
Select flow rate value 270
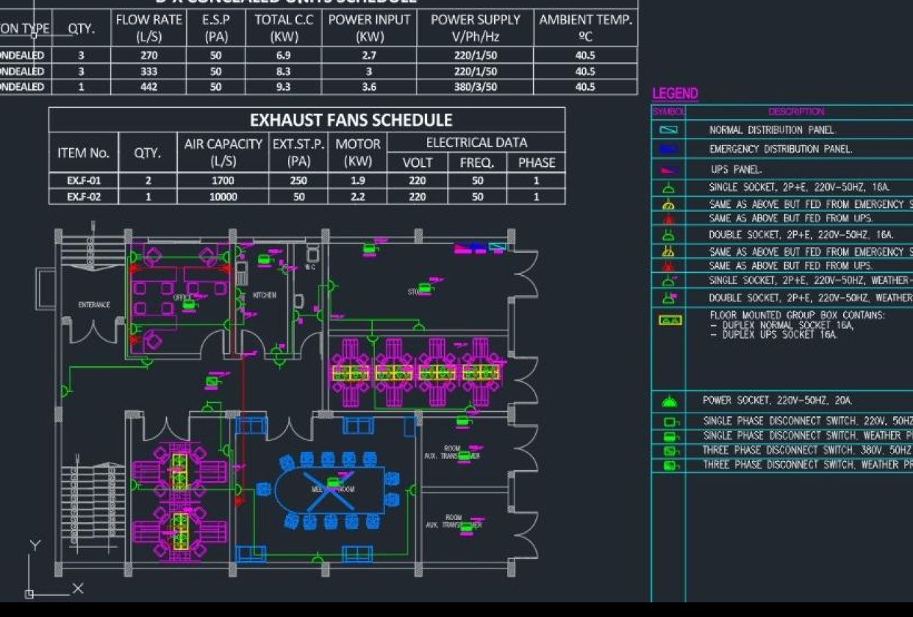tap(148, 55)
